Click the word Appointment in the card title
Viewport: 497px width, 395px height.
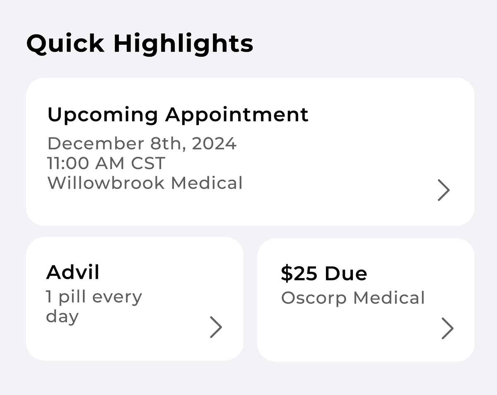click(x=237, y=115)
